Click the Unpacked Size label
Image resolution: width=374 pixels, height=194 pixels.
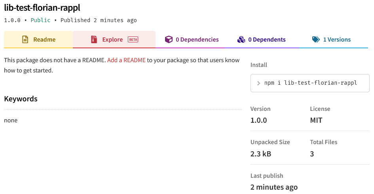coord(270,142)
